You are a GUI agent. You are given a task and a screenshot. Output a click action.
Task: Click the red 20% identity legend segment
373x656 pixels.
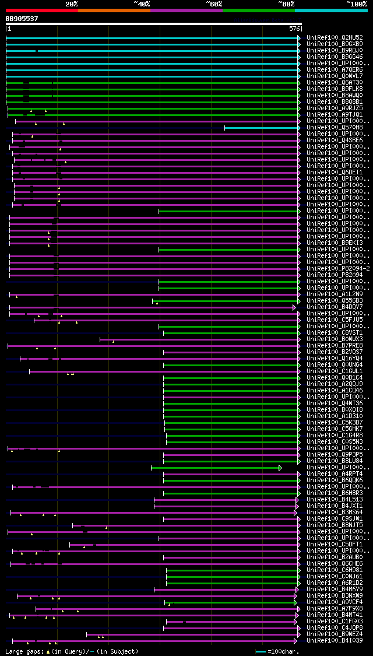pyautogui.click(x=42, y=10)
